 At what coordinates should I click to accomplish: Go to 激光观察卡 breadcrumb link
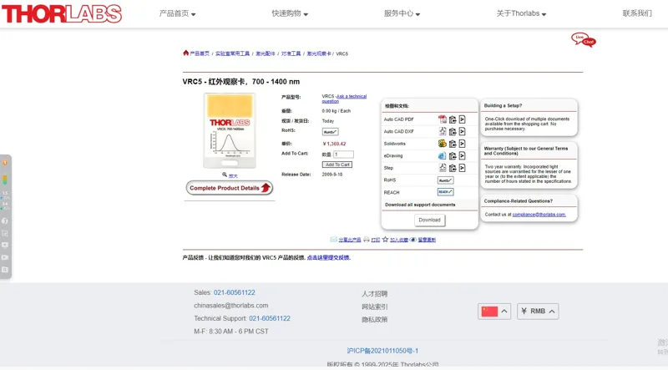319,53
